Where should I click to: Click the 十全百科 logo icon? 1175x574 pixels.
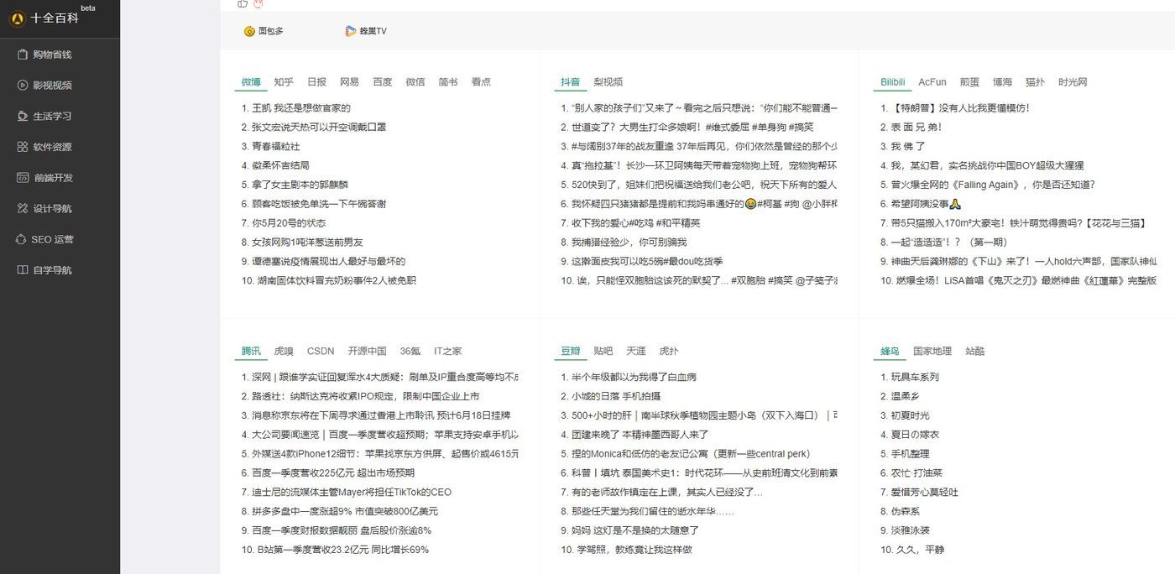coord(16,17)
